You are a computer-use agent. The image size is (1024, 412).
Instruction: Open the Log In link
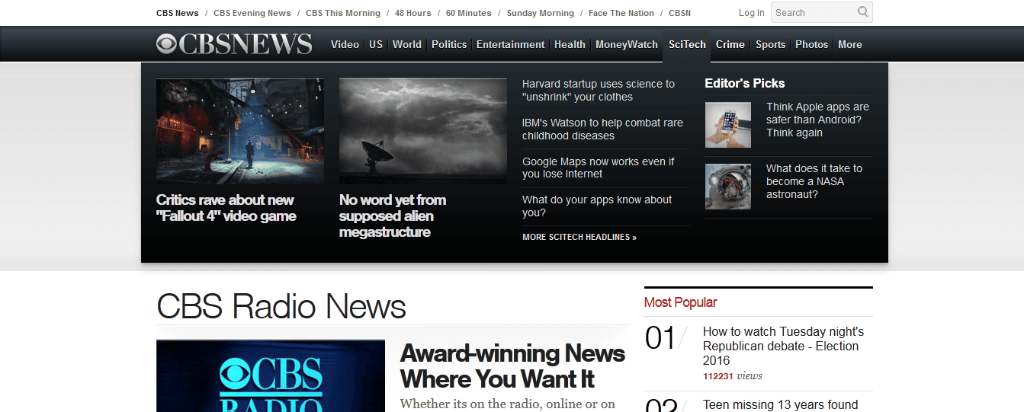tap(751, 13)
